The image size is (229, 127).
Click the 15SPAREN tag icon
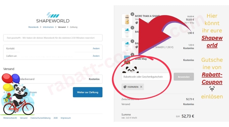coord(125,87)
